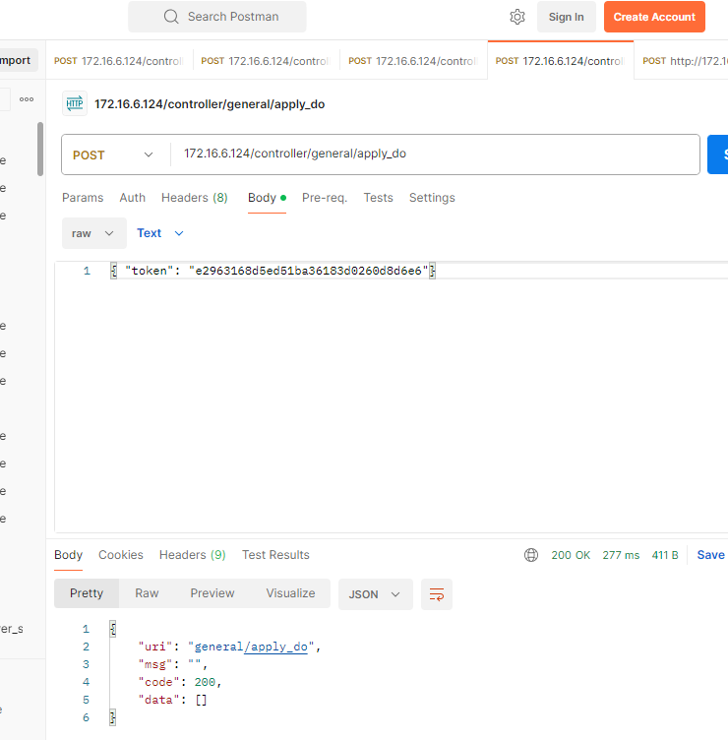Click the Import button in sidebar
Viewport: 728px width, 740px height.
[x=17, y=60]
